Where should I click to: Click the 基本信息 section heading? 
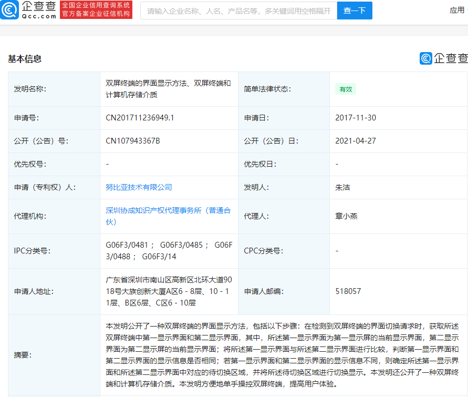(x=25, y=59)
